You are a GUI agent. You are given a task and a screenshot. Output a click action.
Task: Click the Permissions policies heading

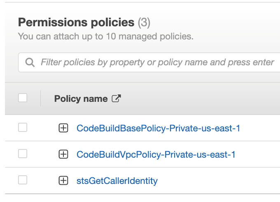(x=76, y=22)
